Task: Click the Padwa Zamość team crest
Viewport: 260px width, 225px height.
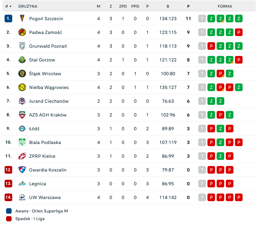Action: [x=22, y=32]
